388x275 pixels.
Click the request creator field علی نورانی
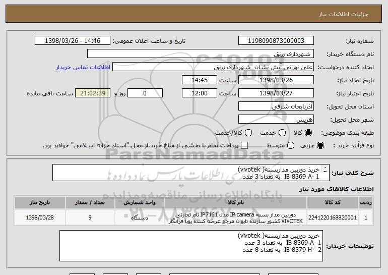point(213,67)
